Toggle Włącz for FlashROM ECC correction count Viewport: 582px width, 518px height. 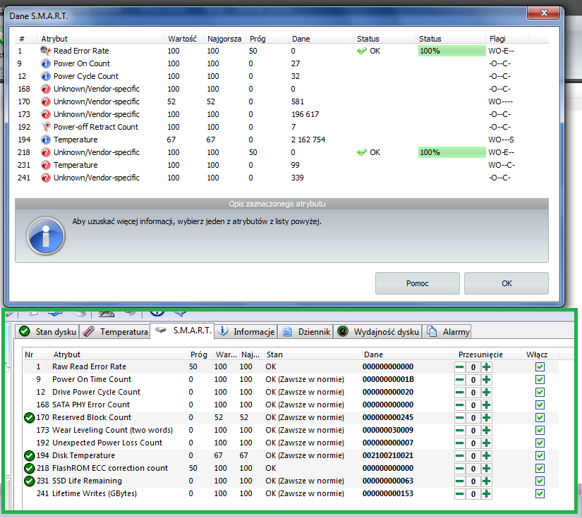(x=540, y=468)
